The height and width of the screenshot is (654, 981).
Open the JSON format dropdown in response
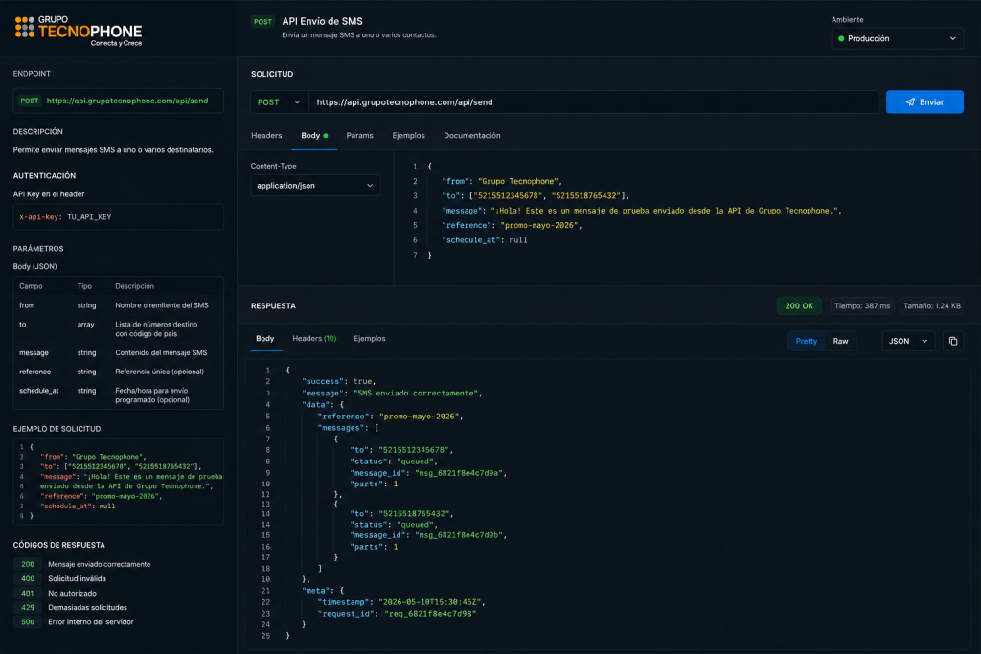pos(908,342)
